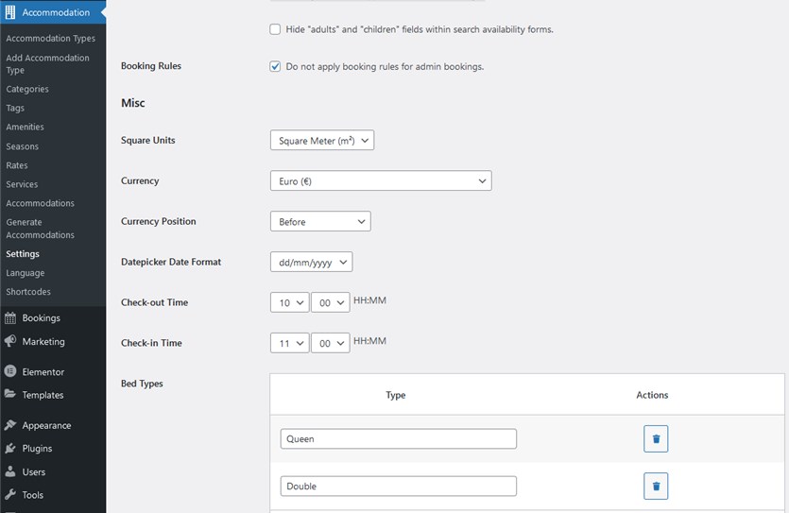Click the Elementor logo icon

(x=10, y=371)
